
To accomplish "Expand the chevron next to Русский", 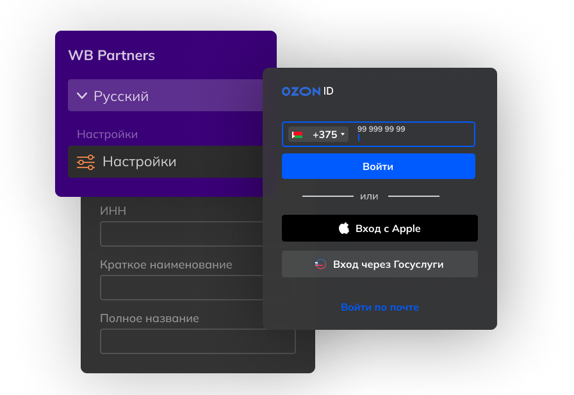I will point(81,96).
